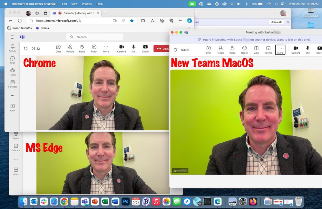Open Edge Settings and more menu
Viewport: 322px width, 209px height.
(x=181, y=21)
